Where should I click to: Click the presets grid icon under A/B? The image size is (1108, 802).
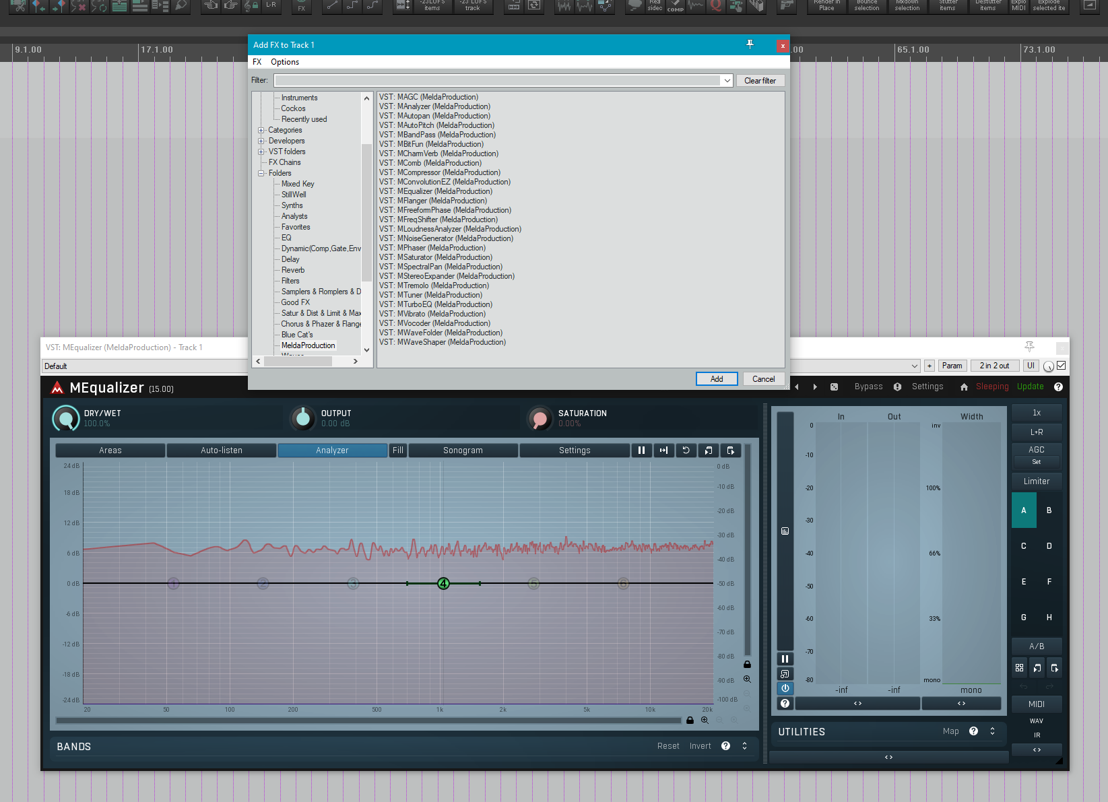coord(1019,668)
